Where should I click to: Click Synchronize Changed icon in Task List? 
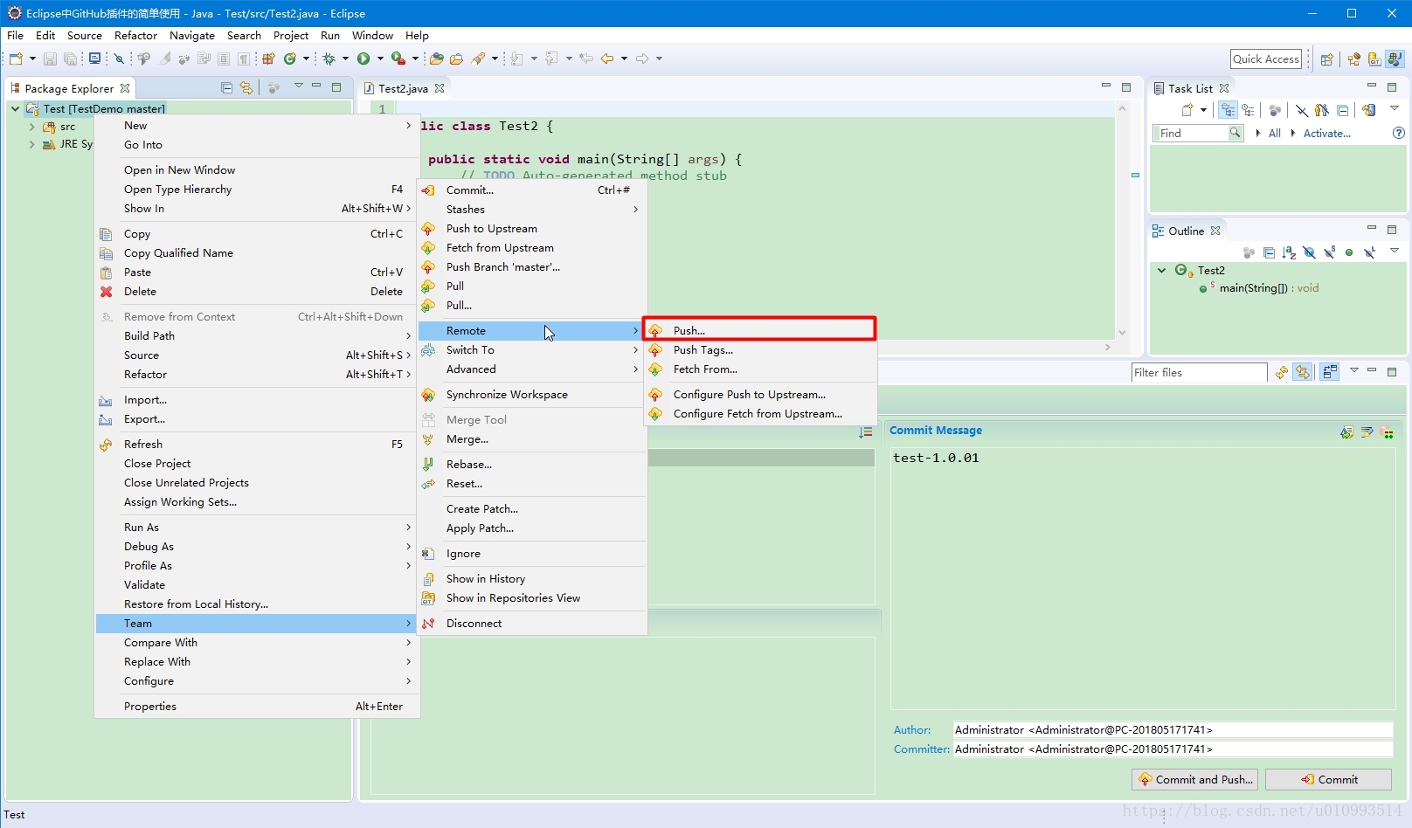pos(1369,110)
